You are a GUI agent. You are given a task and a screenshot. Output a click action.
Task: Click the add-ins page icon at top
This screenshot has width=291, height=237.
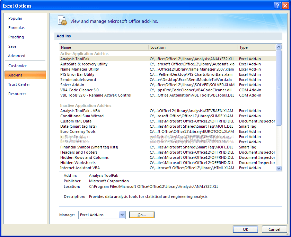[x=63, y=20]
